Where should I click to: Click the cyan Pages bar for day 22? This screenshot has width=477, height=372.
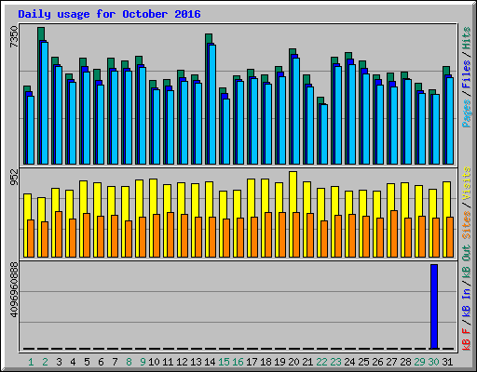coord(324,134)
